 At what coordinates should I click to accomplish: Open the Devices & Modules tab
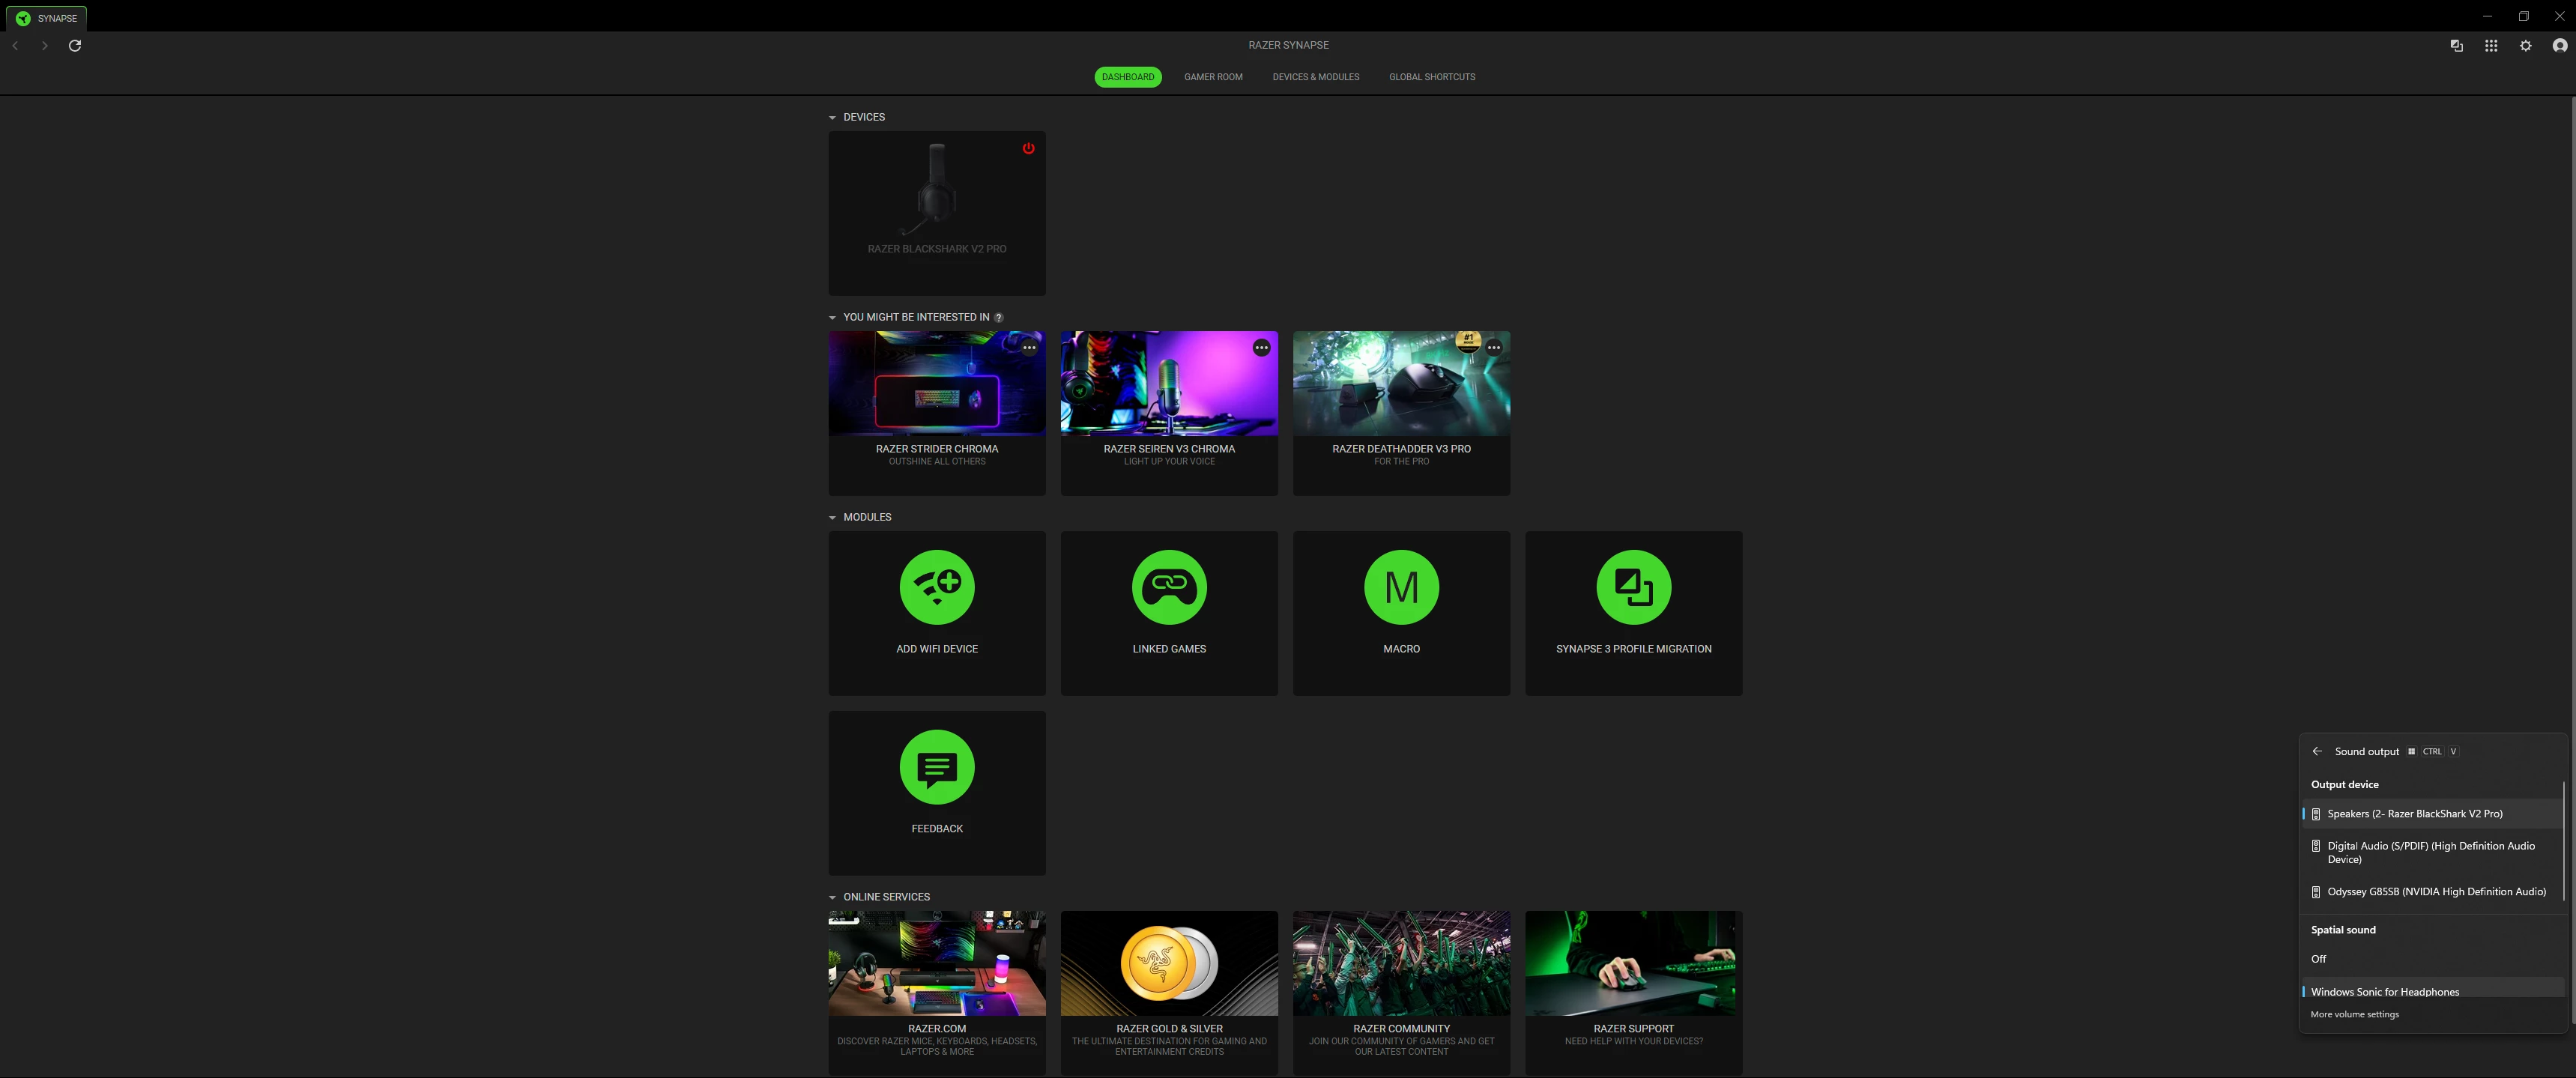pyautogui.click(x=1314, y=77)
